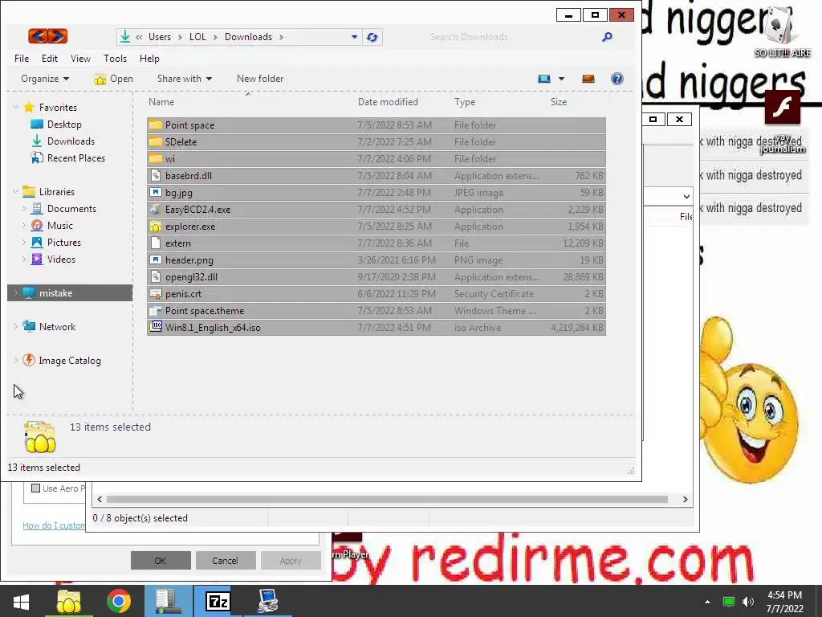822x617 pixels.
Task: Select the opengl32.dll icon
Action: (x=155, y=276)
